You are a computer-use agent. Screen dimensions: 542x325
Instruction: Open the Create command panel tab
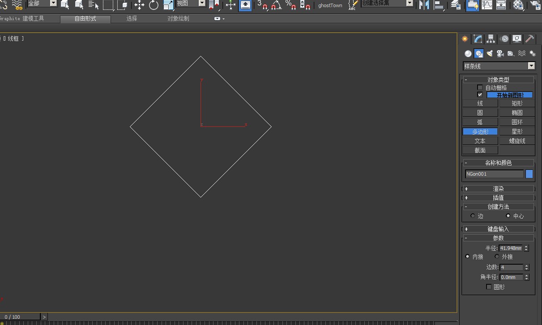465,39
